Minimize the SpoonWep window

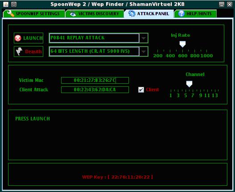(222, 4)
